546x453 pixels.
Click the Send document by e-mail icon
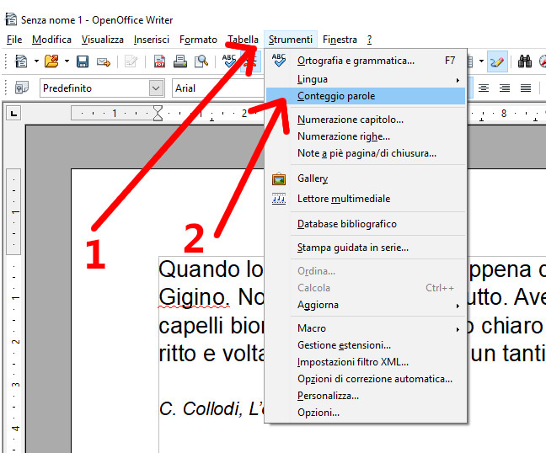tap(104, 62)
